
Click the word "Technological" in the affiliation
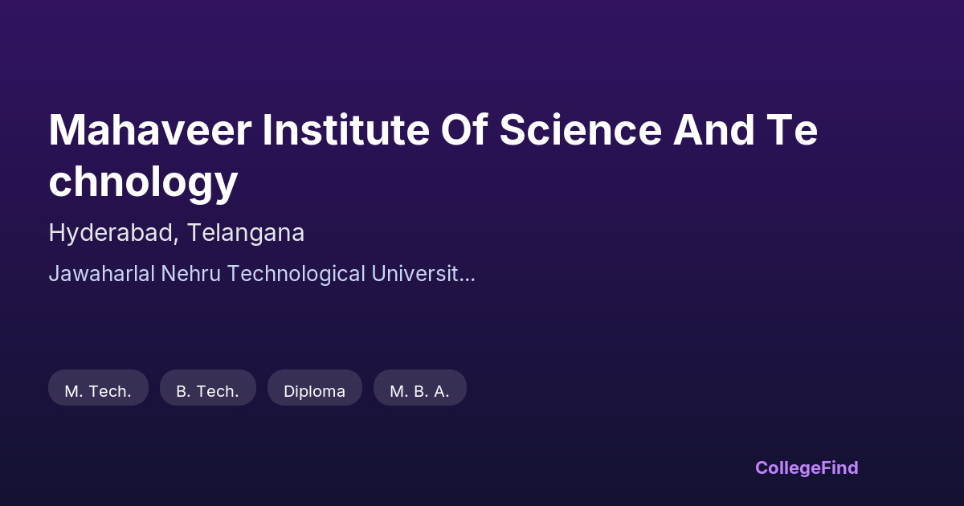point(296,274)
